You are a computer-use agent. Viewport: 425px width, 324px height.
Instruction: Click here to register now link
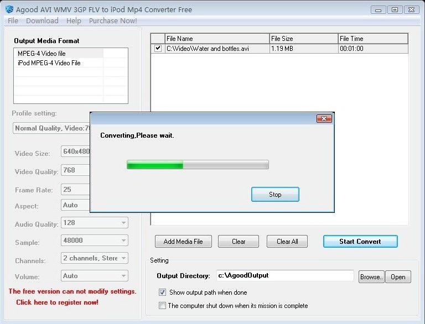[x=57, y=302]
